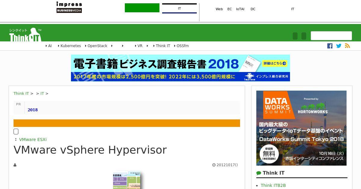Click the Web link in top bar
Image resolution: width=361 pixels, height=189 pixels.
[219, 9]
